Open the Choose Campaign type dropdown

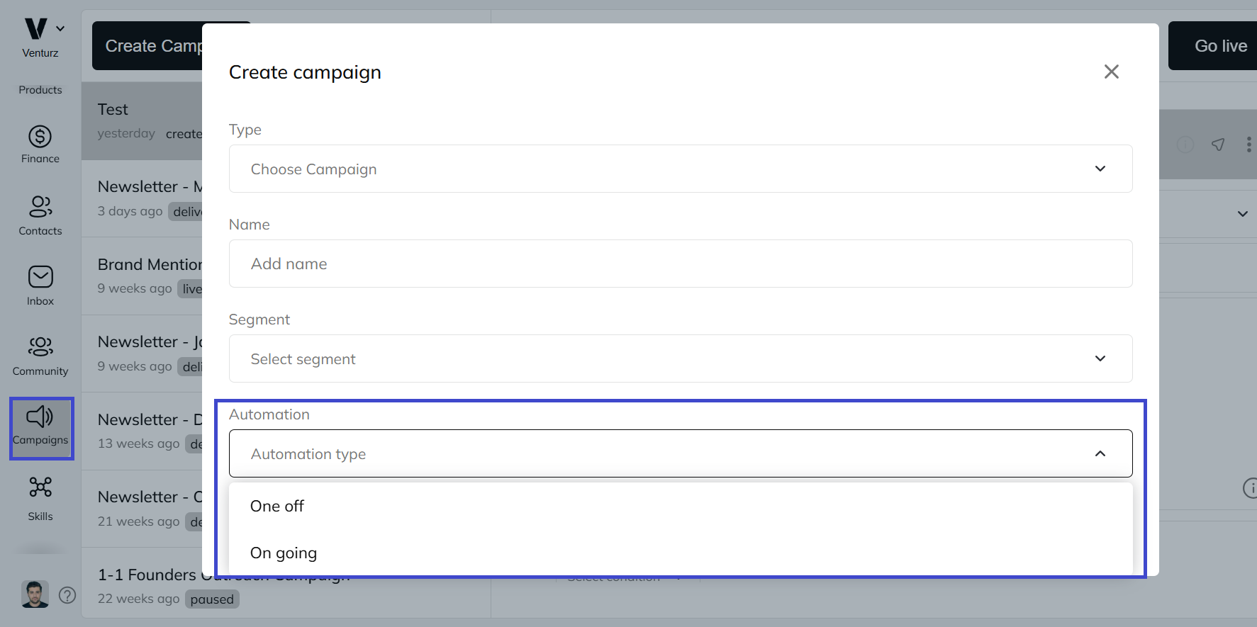click(680, 169)
